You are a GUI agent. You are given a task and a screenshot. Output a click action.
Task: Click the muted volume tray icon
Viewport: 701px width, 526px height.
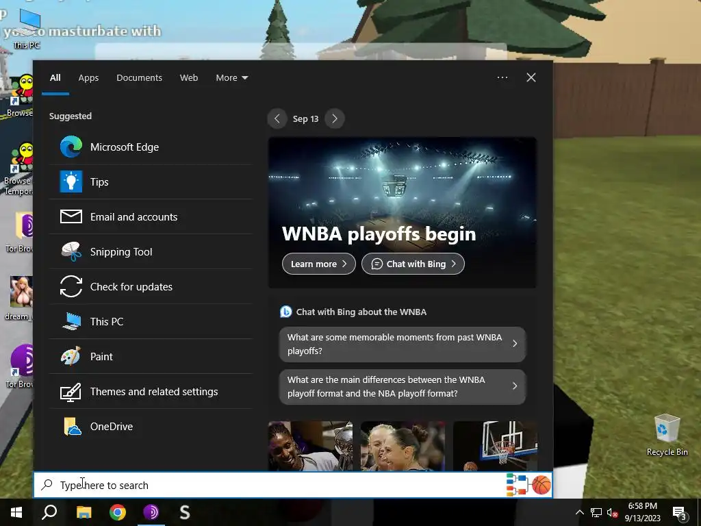point(612,512)
